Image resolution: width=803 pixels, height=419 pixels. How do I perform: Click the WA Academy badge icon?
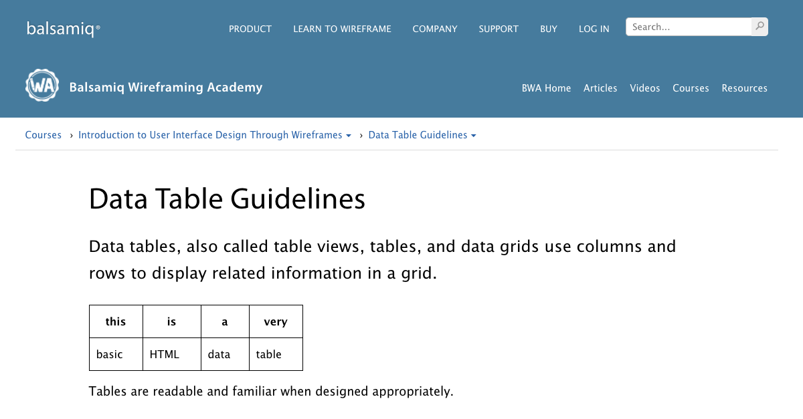coord(42,85)
